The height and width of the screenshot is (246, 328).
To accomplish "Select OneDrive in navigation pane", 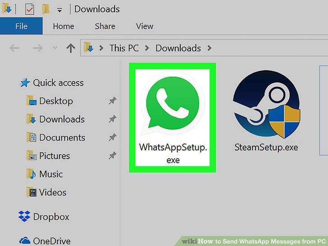I will [52, 241].
